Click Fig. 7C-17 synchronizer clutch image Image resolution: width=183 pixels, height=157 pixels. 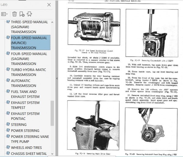(94, 27)
